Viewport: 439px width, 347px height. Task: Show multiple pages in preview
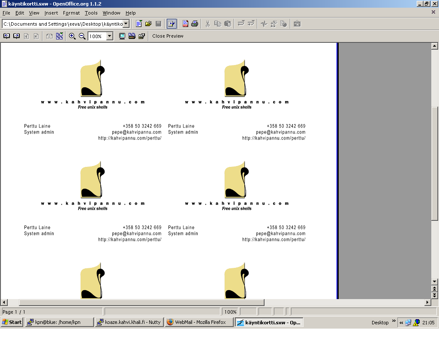[59, 36]
